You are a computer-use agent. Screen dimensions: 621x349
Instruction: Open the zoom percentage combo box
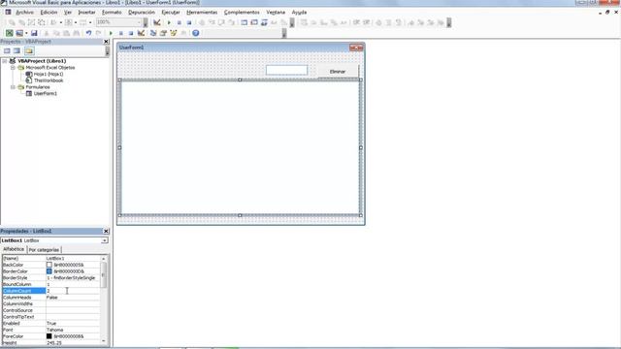(x=118, y=22)
